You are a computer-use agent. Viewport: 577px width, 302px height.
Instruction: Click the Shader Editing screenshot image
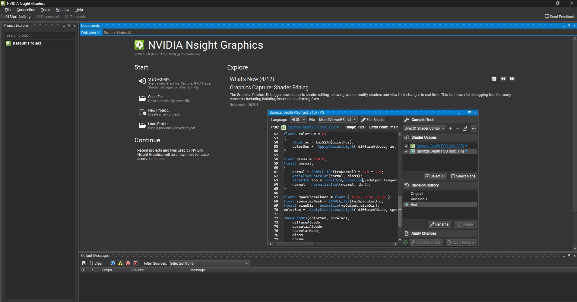coord(373,178)
